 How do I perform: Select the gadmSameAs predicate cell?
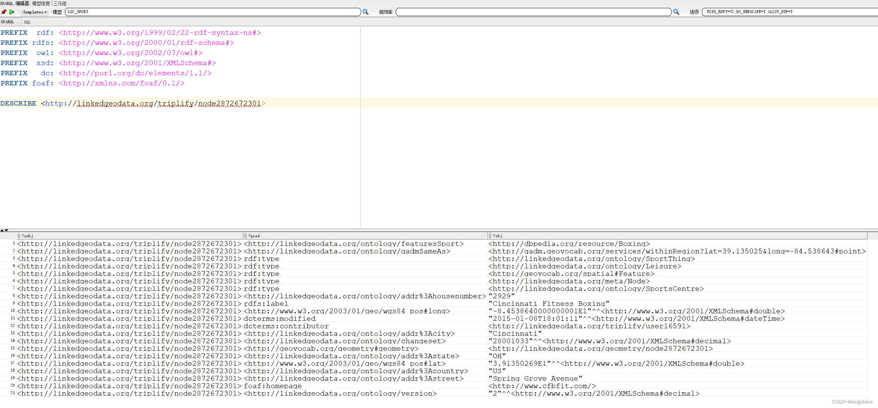tap(365, 251)
